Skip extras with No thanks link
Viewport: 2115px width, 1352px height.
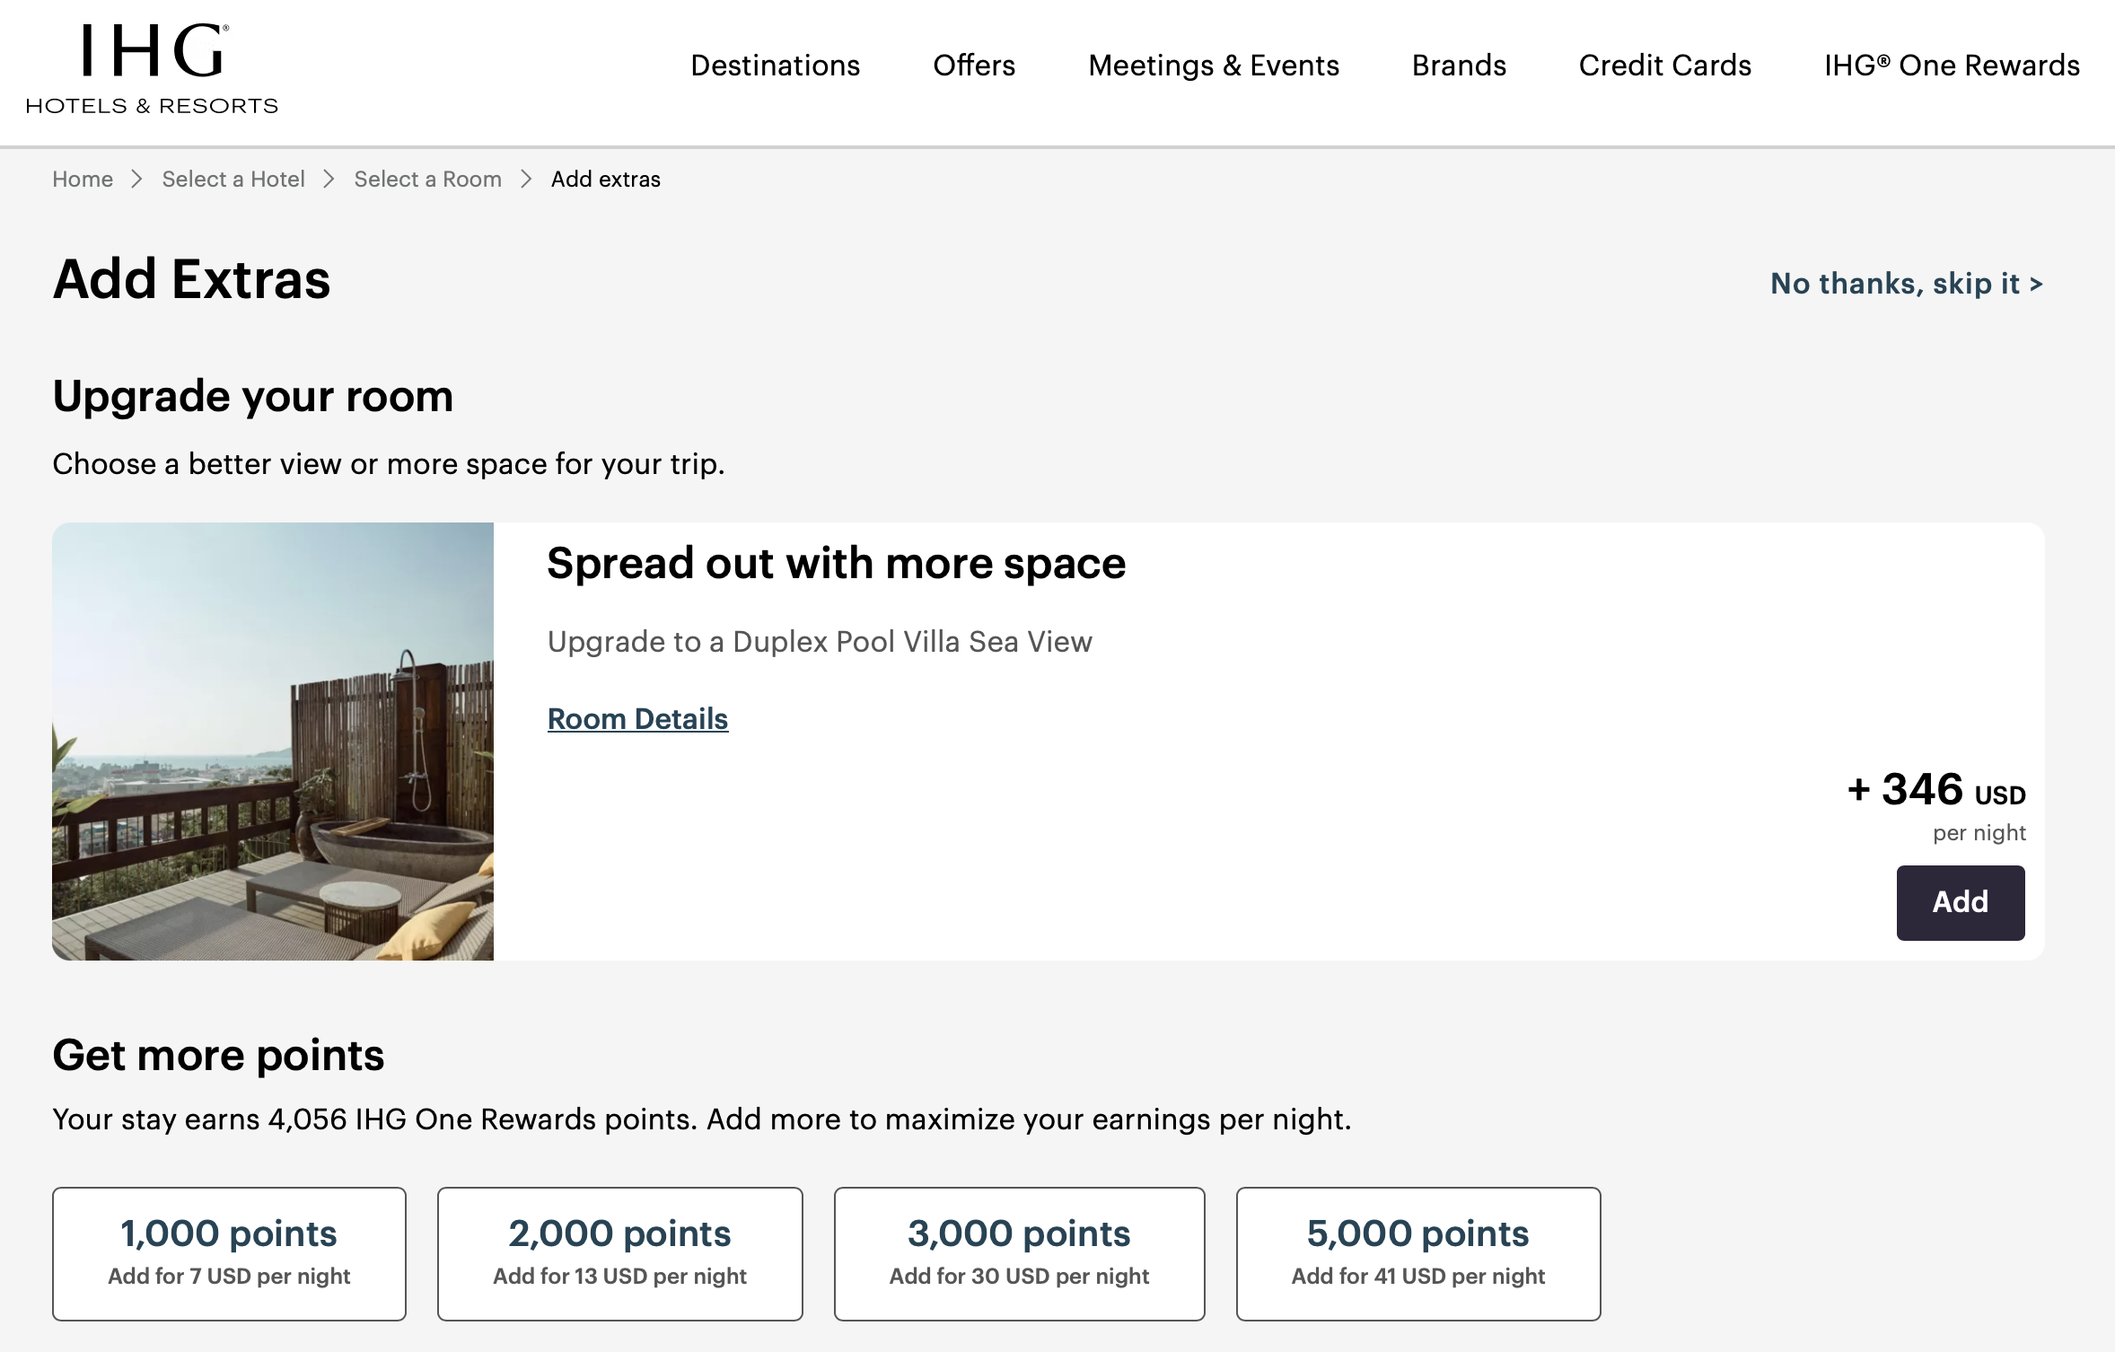(x=1907, y=284)
